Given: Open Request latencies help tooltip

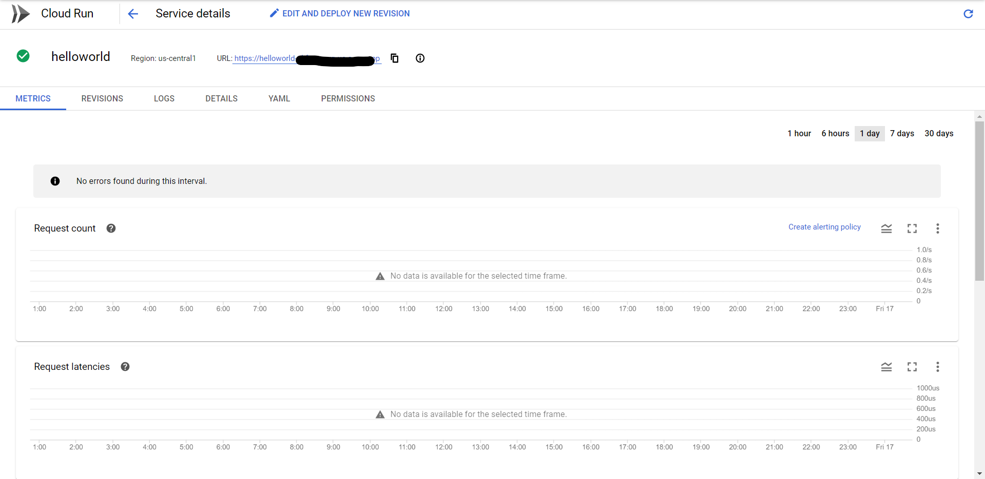Looking at the screenshot, I should (x=125, y=367).
